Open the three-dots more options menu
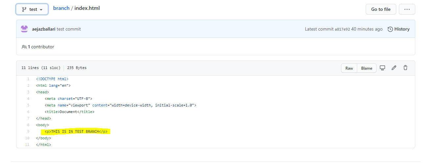The height and width of the screenshot is (163, 433). point(407,9)
